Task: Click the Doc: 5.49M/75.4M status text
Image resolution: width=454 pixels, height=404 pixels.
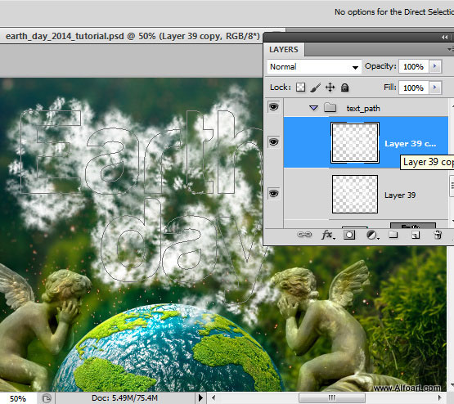Action: pos(125,398)
